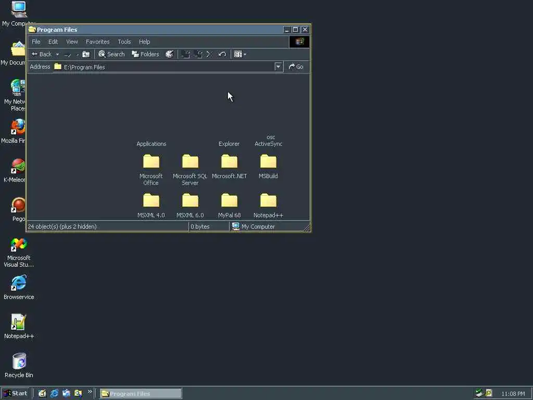Click the Start button
The width and height of the screenshot is (533, 400).
pyautogui.click(x=15, y=393)
